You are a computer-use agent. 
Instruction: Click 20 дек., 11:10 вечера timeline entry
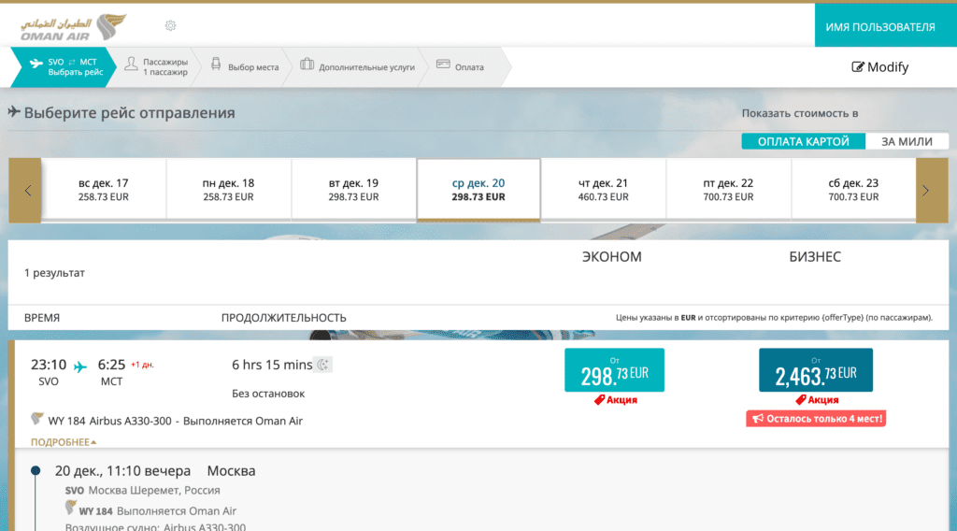[x=122, y=470]
